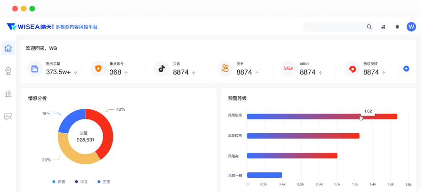The height and width of the screenshot is (192, 421).
Task: Show more platforms with the blue arrow button
Action: [406, 69]
